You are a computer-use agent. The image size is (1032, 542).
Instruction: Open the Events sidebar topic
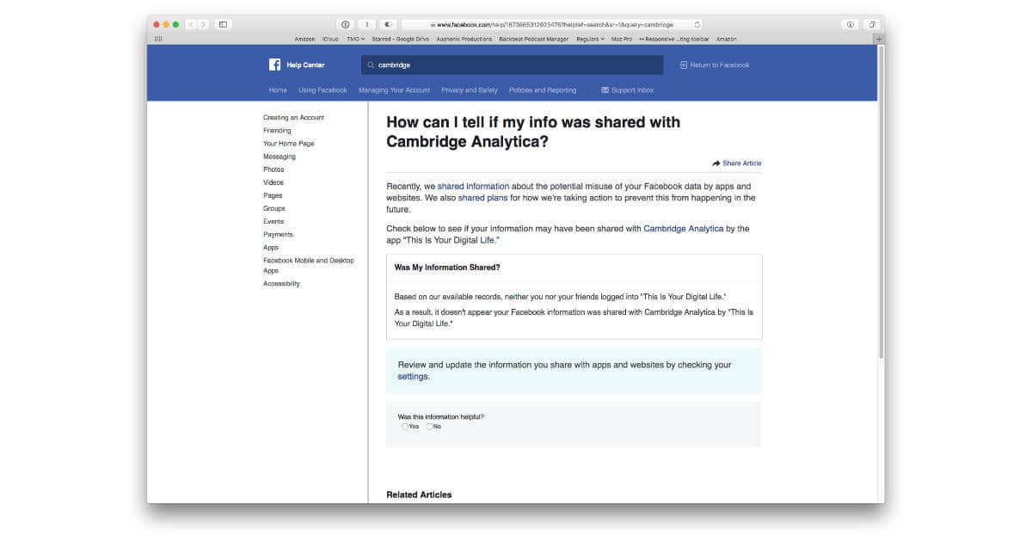click(x=273, y=221)
